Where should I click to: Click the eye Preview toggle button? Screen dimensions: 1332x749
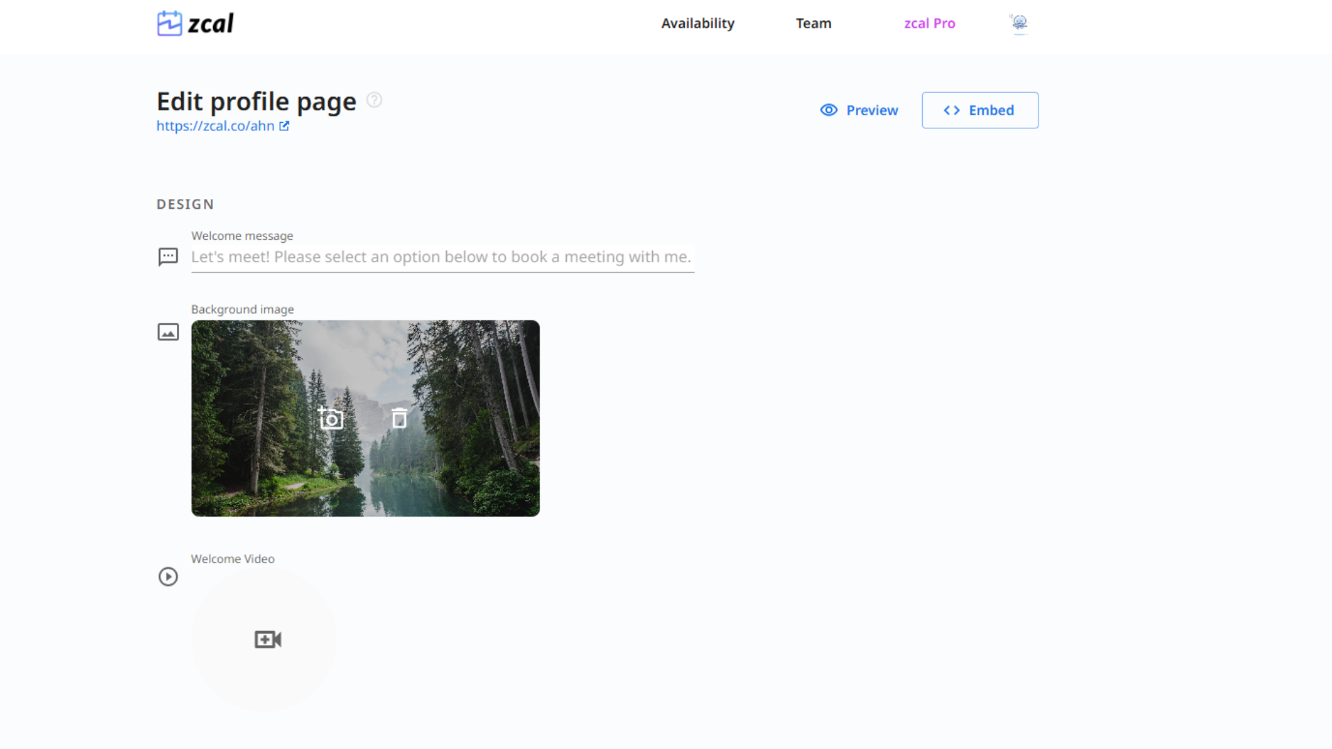click(x=859, y=110)
